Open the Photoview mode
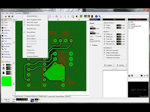Screen dimensions: 150x112 coord(6,54)
